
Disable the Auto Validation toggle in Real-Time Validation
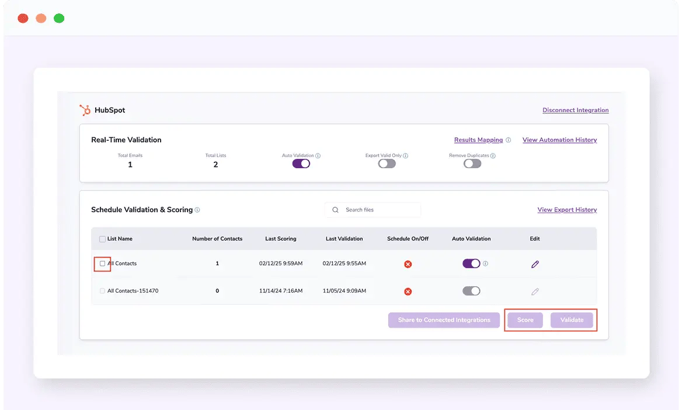(301, 164)
